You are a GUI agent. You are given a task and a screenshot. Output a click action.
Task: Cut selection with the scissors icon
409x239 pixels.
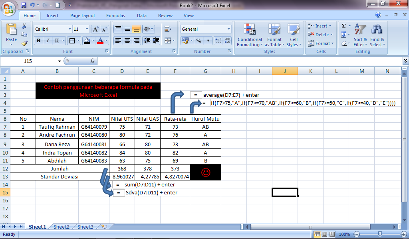tap(24, 26)
